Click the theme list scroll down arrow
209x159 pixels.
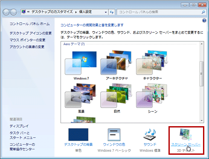pos(202,121)
